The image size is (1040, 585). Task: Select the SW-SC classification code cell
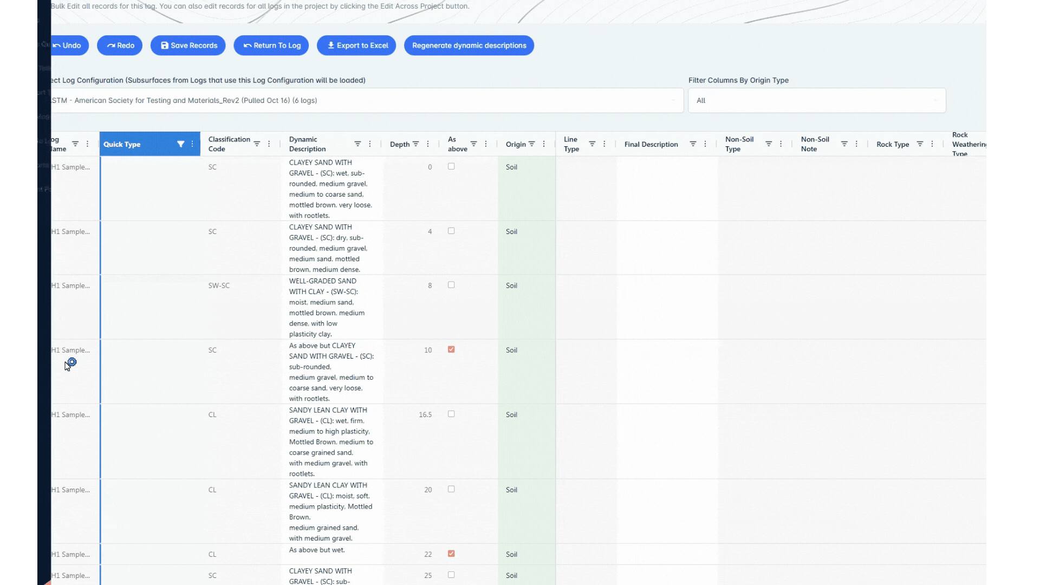point(219,285)
